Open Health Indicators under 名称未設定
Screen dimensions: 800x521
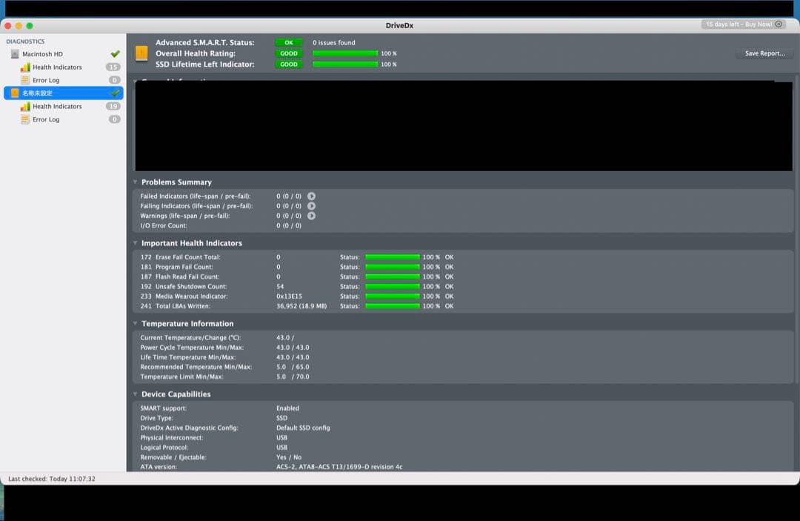[x=57, y=106]
